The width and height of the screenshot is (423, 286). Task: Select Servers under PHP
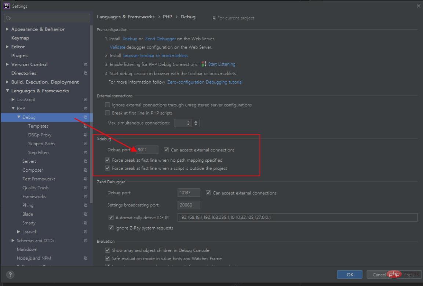click(29, 161)
